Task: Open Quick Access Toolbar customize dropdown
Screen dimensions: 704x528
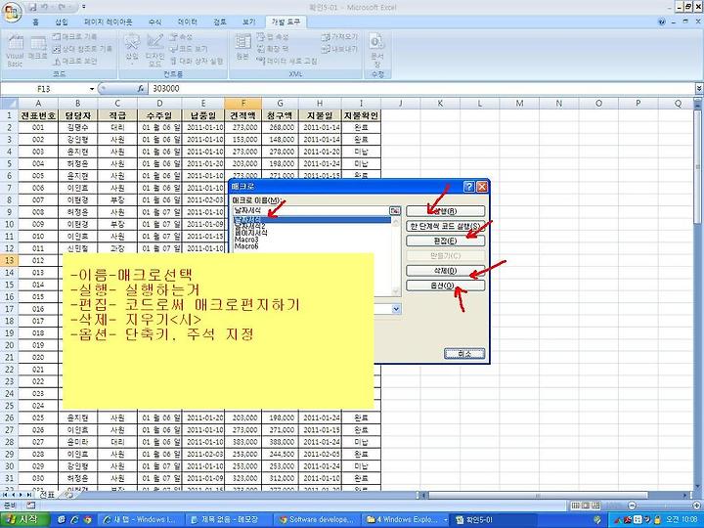Action: (x=84, y=7)
